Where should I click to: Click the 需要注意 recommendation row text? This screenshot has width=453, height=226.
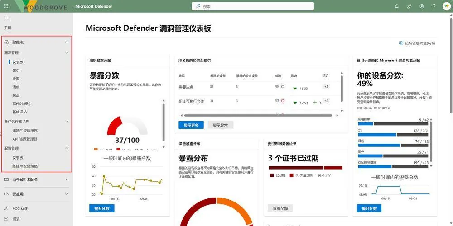coord(186,87)
